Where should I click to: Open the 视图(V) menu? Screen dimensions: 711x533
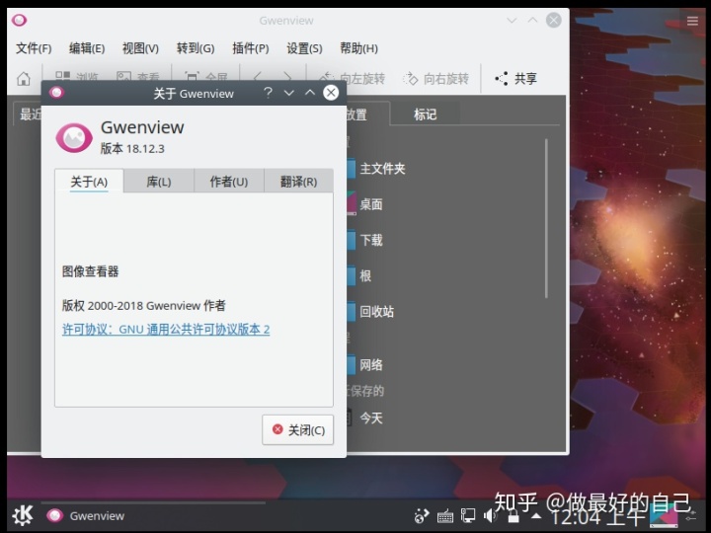point(140,48)
